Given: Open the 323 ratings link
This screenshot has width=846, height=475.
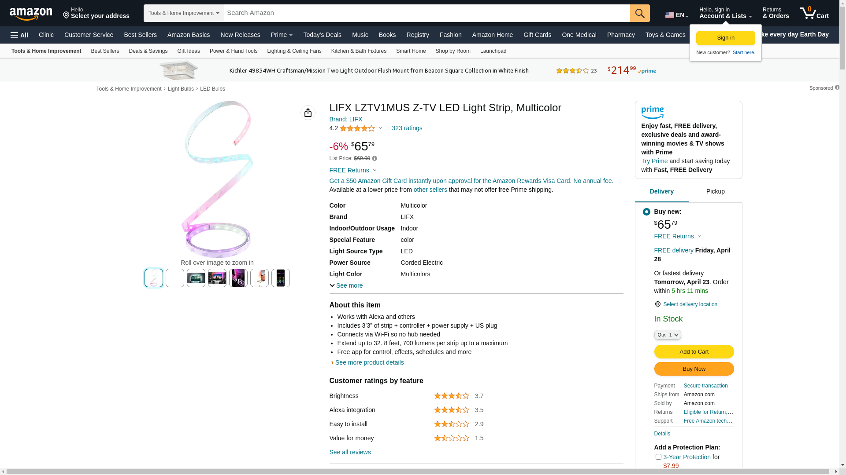Looking at the screenshot, I should click(407, 128).
